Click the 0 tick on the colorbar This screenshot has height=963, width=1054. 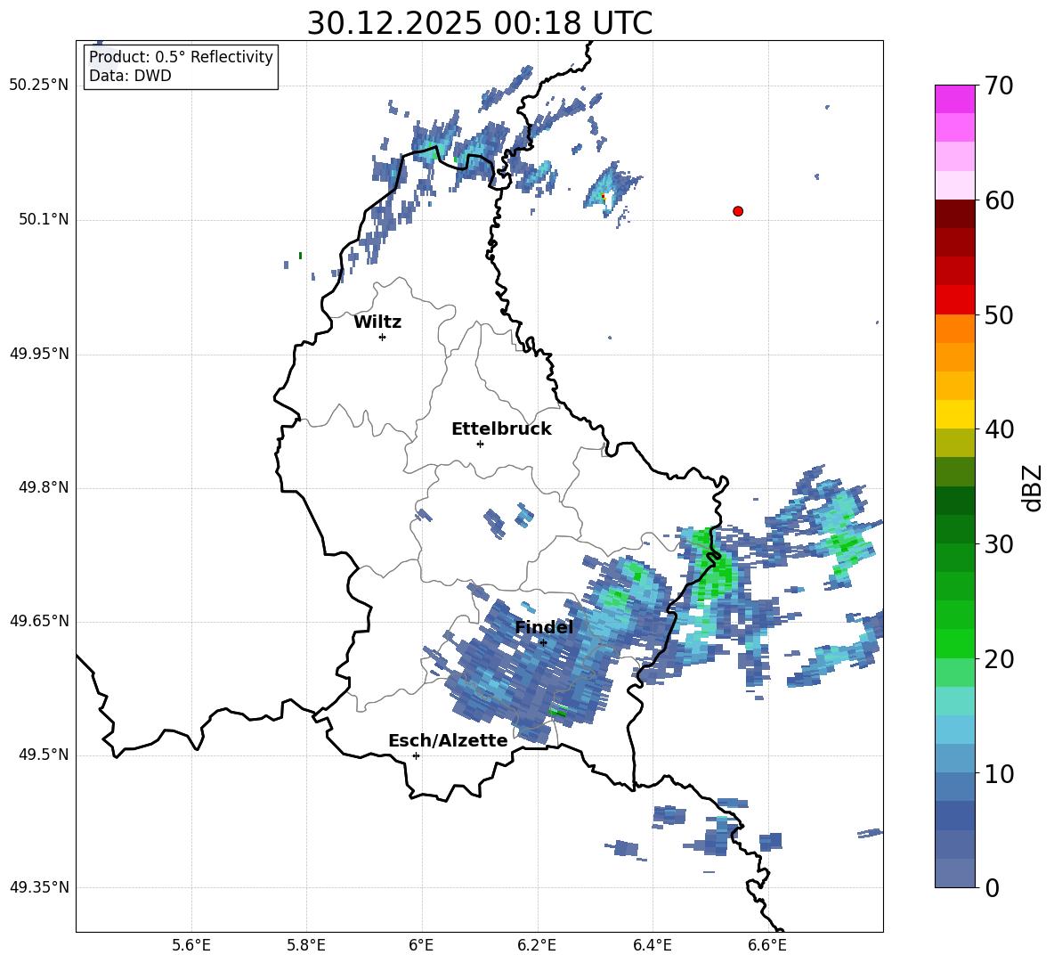click(x=992, y=887)
